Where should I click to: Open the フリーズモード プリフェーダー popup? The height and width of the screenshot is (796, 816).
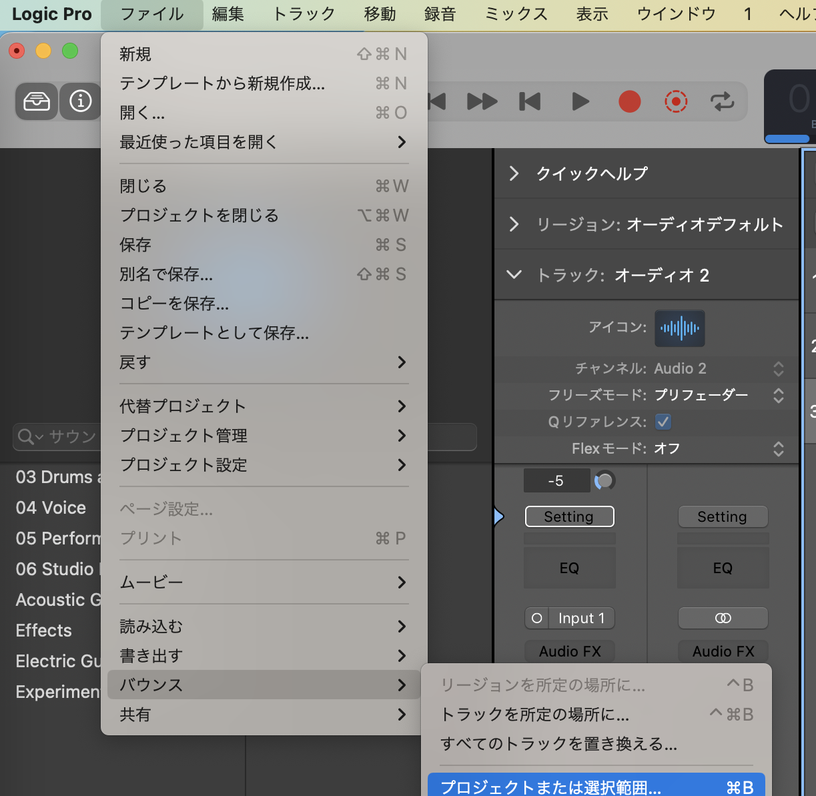778,395
